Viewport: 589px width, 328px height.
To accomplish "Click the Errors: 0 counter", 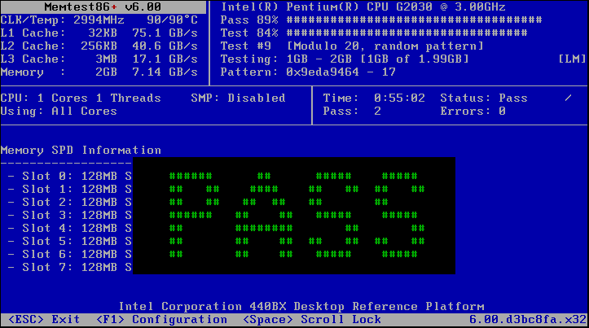I will tap(473, 111).
